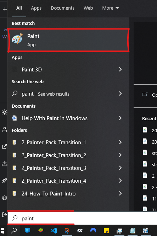Switch to the Web search tab

pyautogui.click(x=88, y=8)
